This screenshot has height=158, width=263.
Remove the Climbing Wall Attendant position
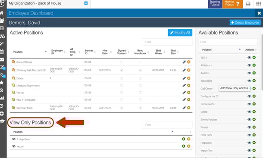(189, 70)
